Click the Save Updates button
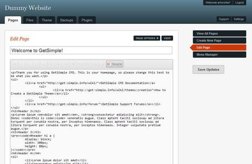This screenshot has width=252, height=164. pyautogui.click(x=208, y=70)
